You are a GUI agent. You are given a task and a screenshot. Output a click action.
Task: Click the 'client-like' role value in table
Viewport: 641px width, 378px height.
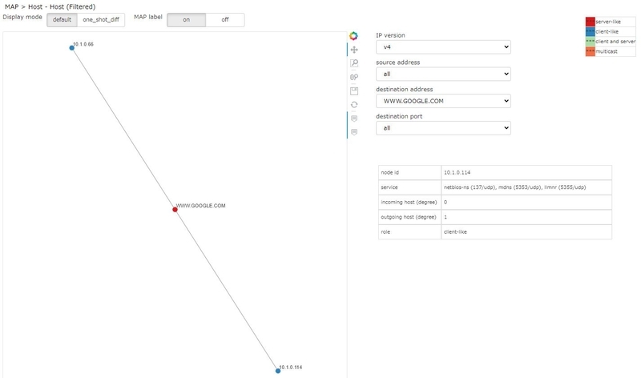pyautogui.click(x=455, y=231)
